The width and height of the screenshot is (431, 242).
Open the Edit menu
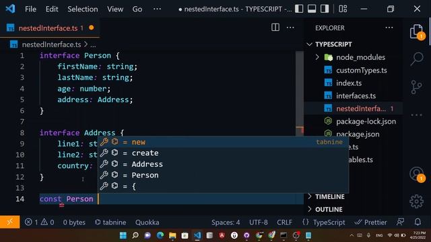[52, 9]
